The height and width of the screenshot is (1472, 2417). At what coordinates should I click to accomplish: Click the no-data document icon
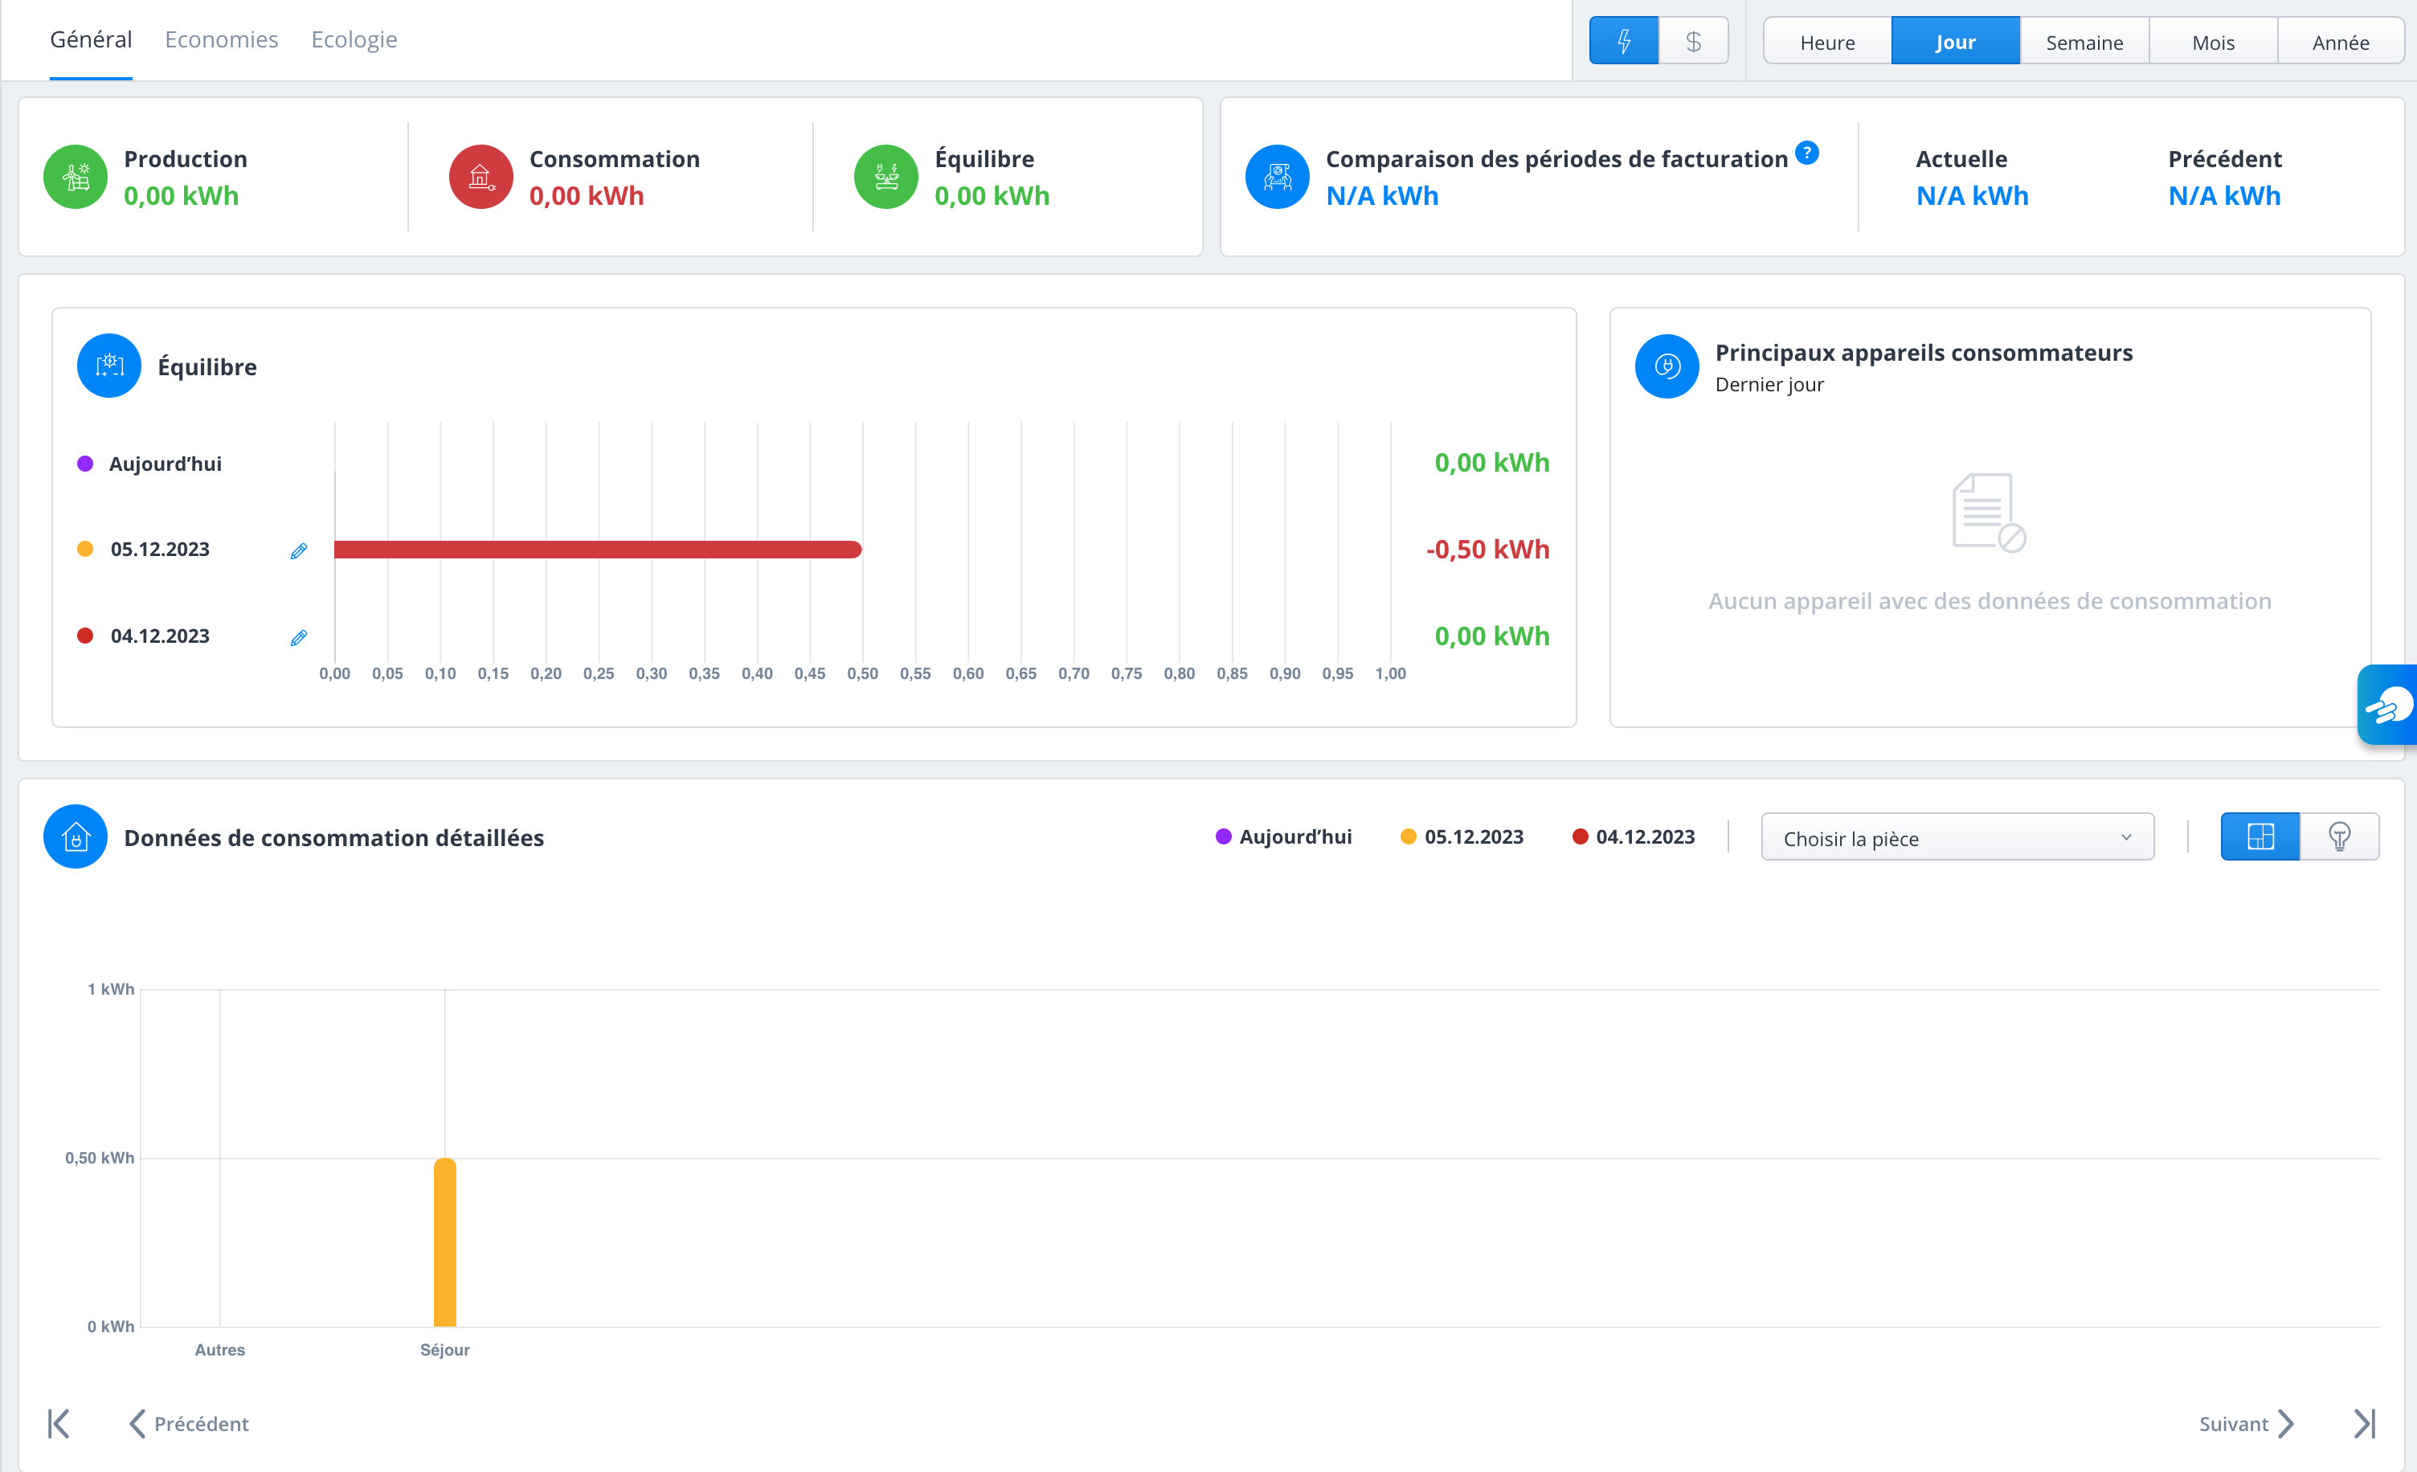1989,512
